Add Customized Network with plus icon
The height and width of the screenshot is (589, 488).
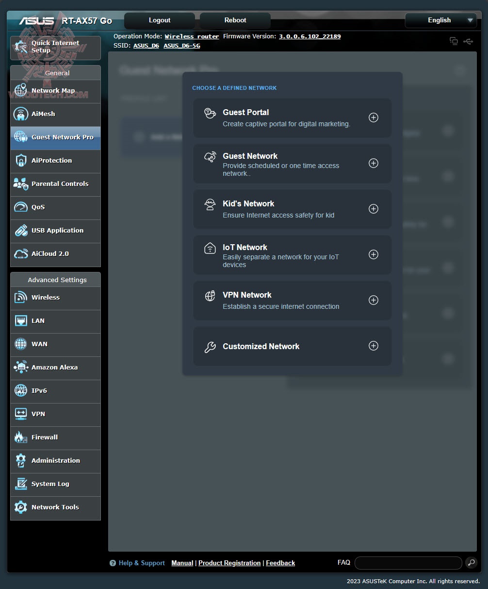(374, 346)
